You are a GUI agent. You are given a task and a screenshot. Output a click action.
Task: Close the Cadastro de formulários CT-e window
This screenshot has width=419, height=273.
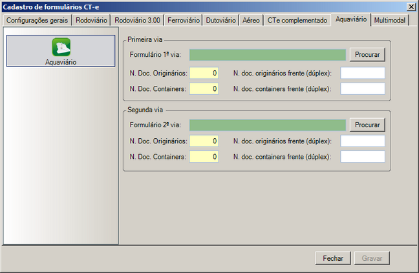(411, 6)
